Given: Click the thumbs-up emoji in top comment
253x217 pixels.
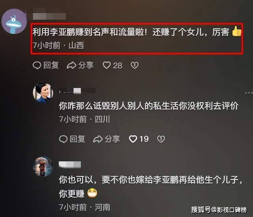Looking at the screenshot, I should coord(237,31).
